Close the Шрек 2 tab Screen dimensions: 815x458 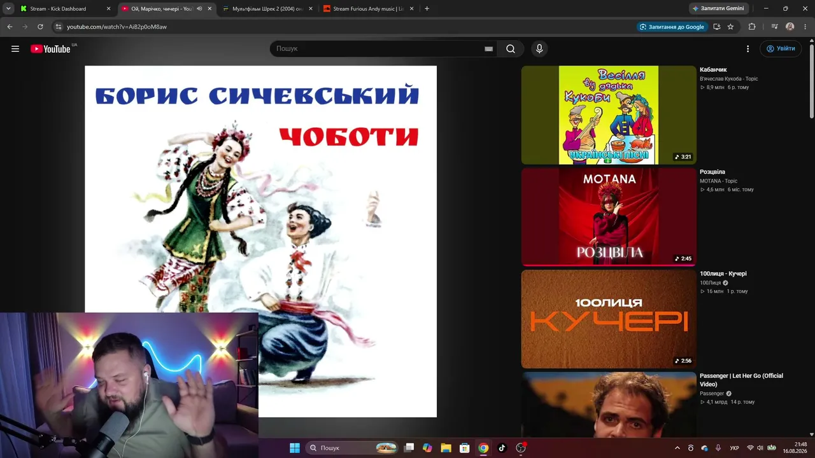pyautogui.click(x=311, y=9)
